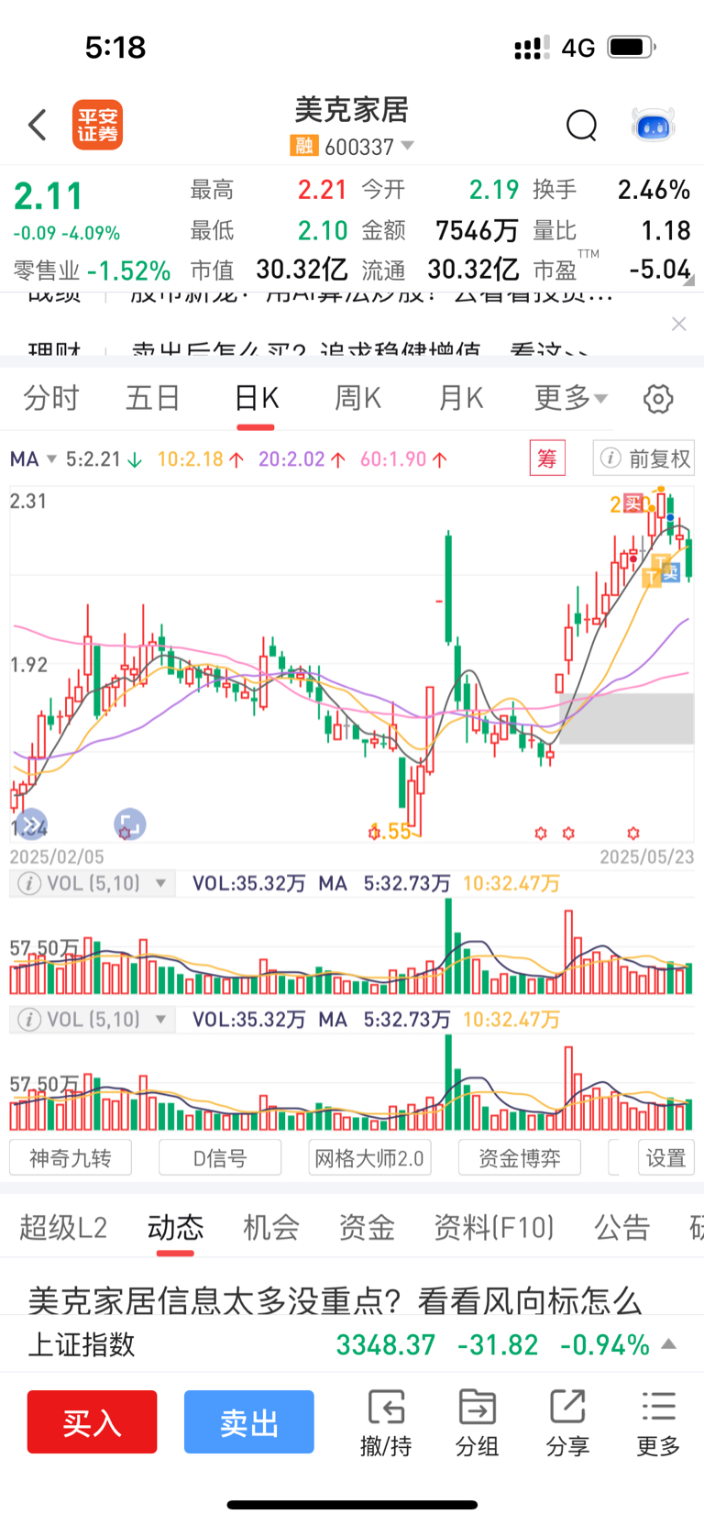Screen dimensions: 704x1525
Task: Tap the orange 融 margin badge
Action: [303, 146]
